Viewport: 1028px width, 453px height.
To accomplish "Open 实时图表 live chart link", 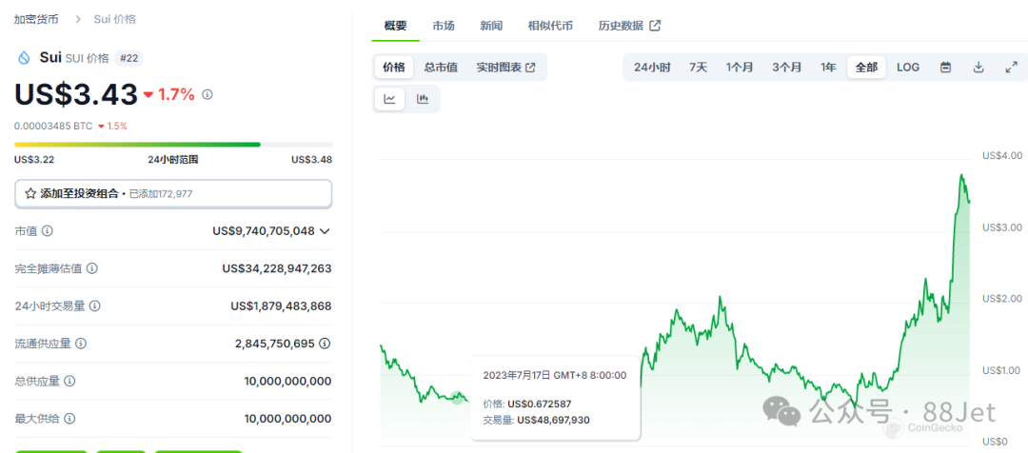I will [x=505, y=67].
